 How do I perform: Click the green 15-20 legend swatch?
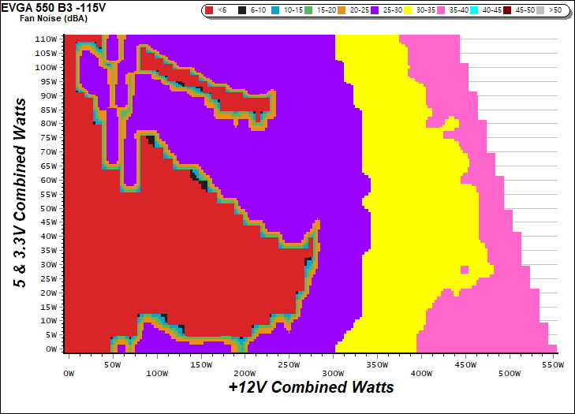click(x=309, y=11)
